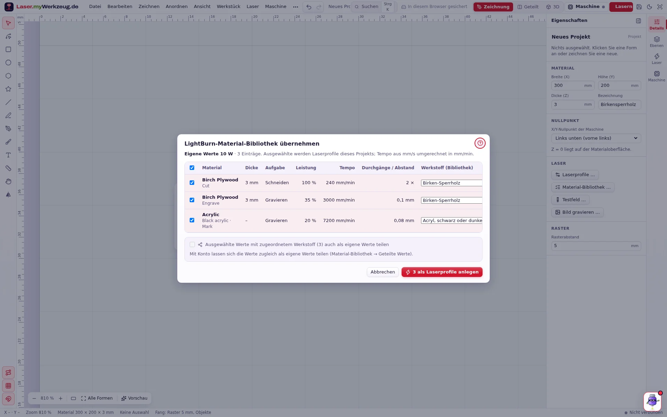
Task: Click the redo arrow icon
Action: 319,7
